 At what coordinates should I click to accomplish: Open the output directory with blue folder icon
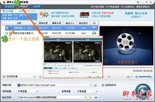(x=96, y=97)
